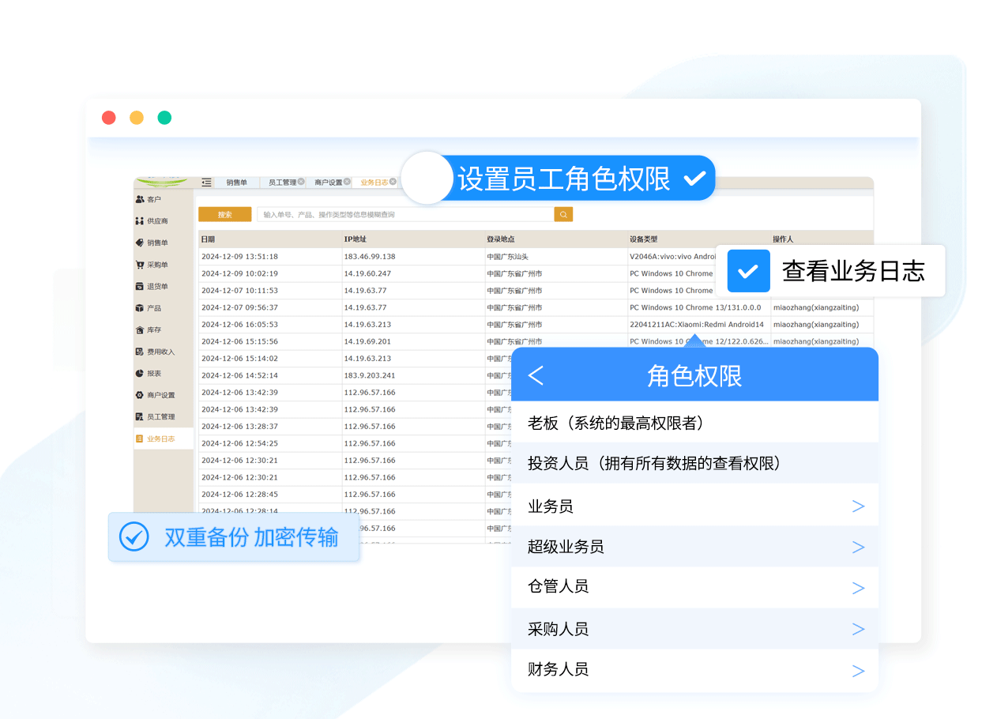Click the 客户 customers sidebar icon
The width and height of the screenshot is (997, 719).
(x=140, y=199)
